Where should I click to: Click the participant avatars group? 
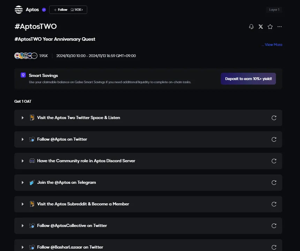pos(26,56)
